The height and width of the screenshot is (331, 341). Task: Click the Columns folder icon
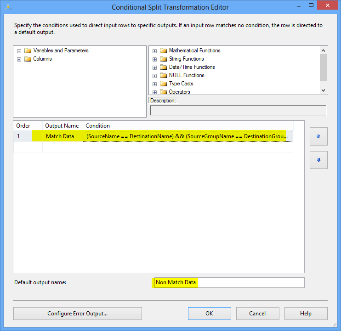click(28, 59)
